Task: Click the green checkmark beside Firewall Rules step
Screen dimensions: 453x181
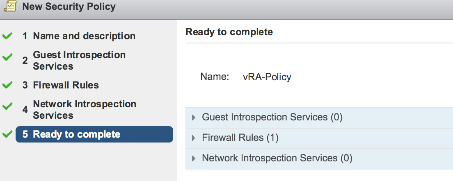Action: 7,85
